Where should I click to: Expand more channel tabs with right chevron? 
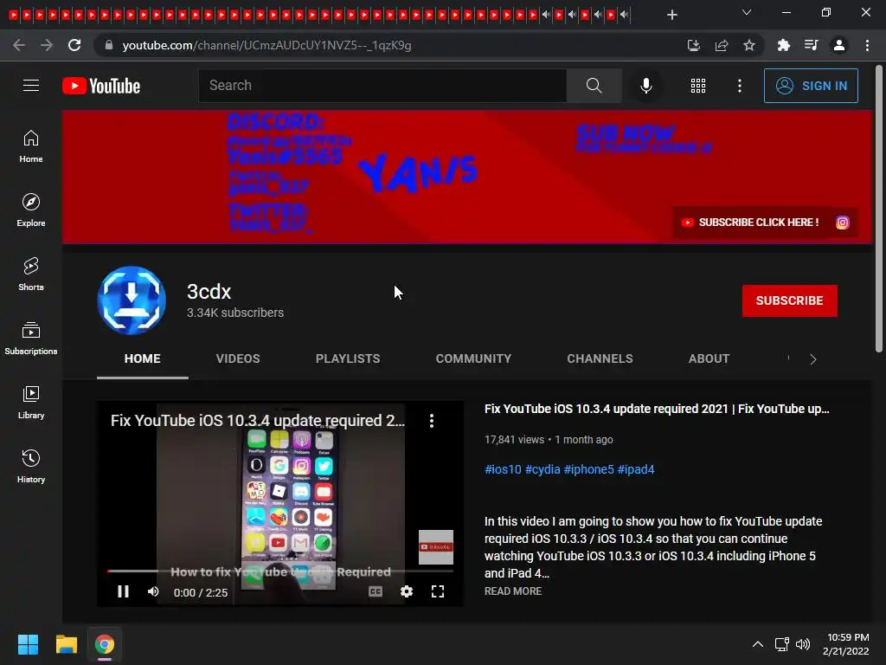pos(813,359)
